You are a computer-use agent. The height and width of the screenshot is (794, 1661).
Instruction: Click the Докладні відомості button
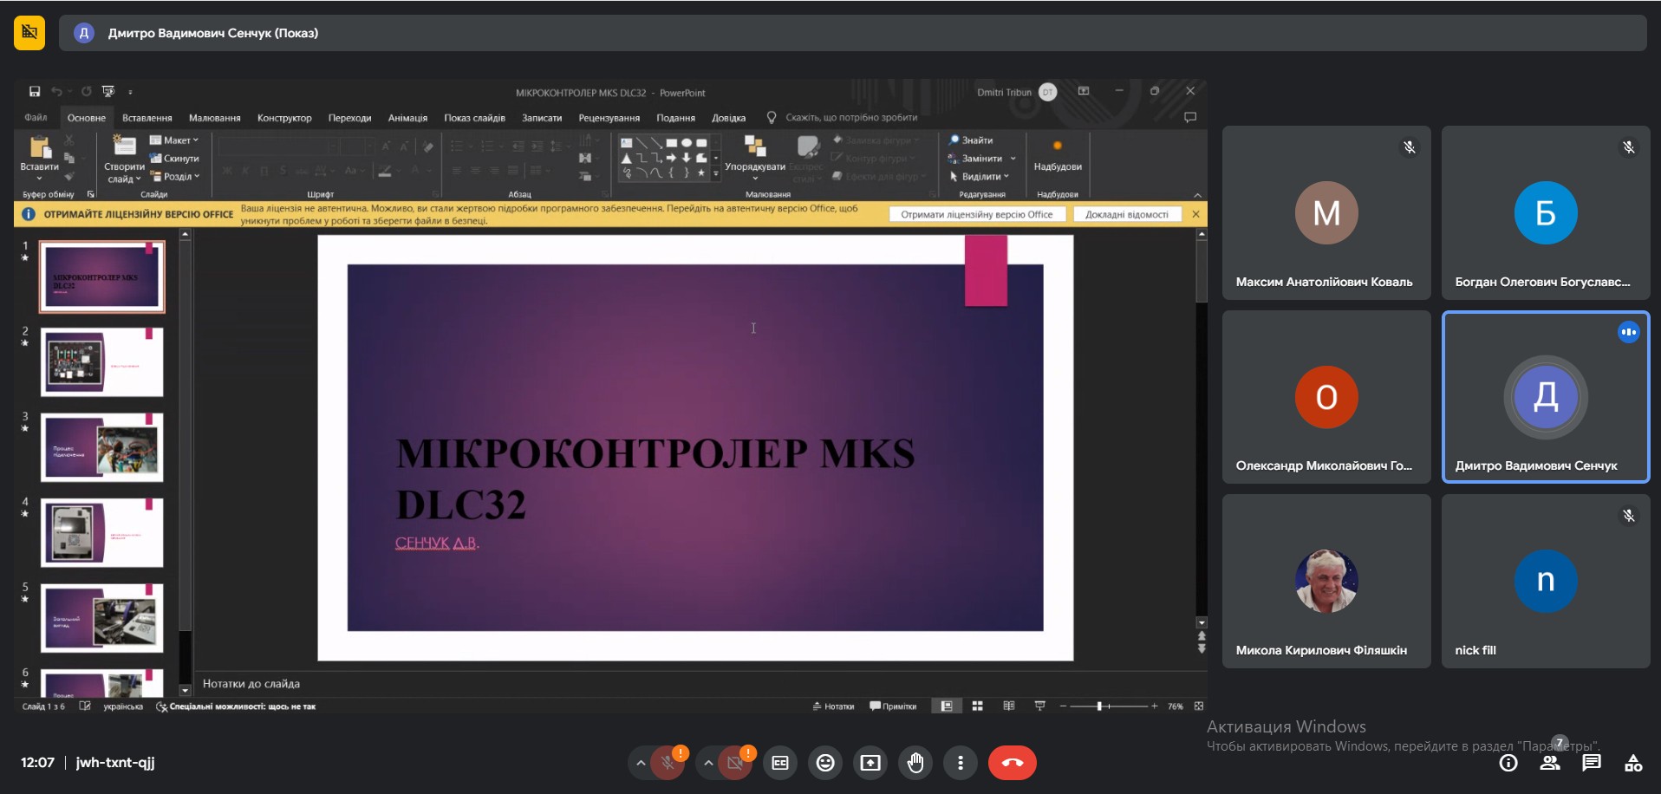[1126, 214]
